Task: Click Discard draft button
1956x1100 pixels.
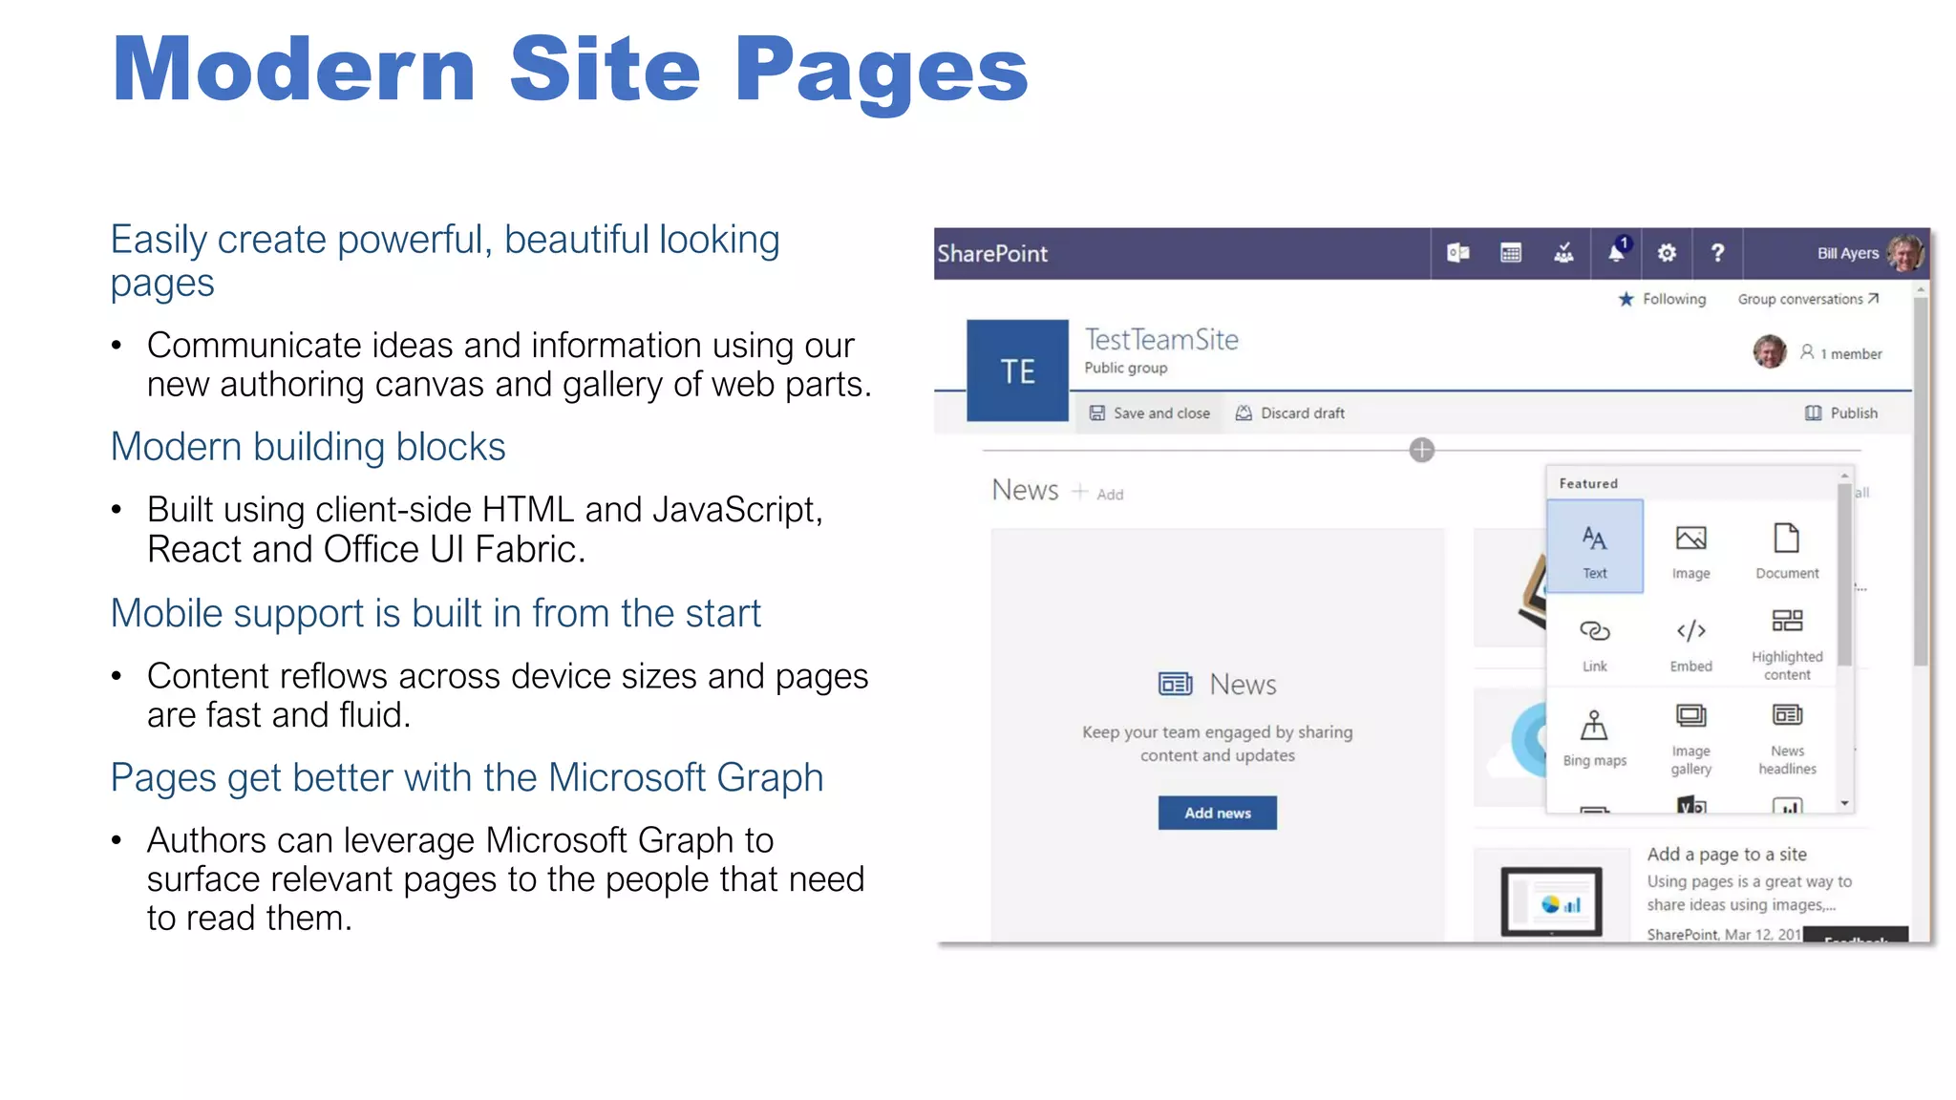Action: pos(1290,412)
